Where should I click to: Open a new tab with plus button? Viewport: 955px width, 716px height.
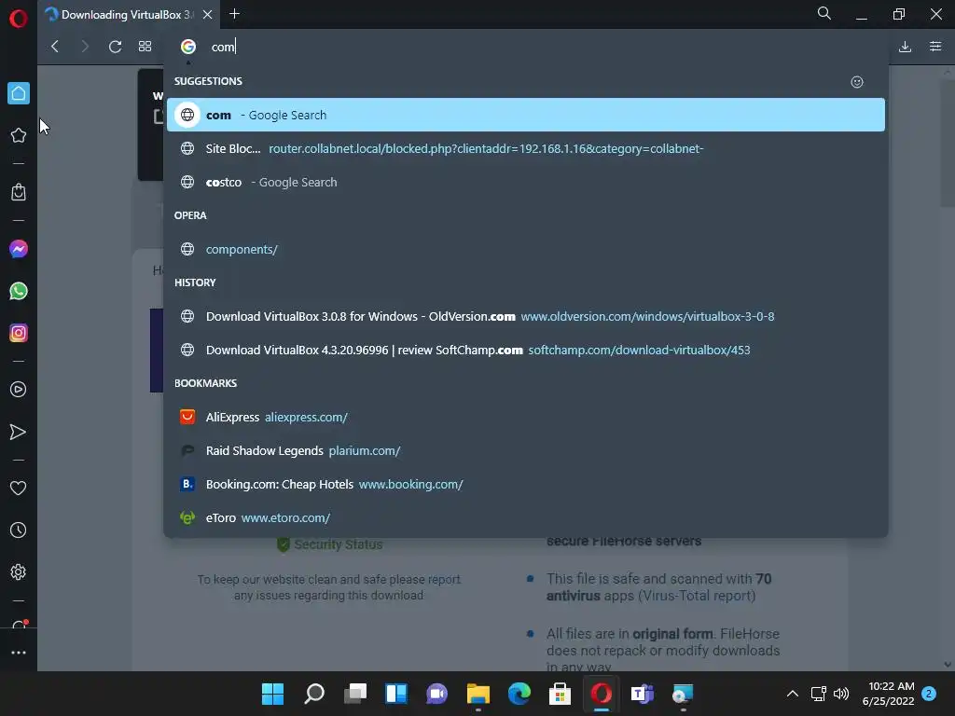tap(234, 14)
